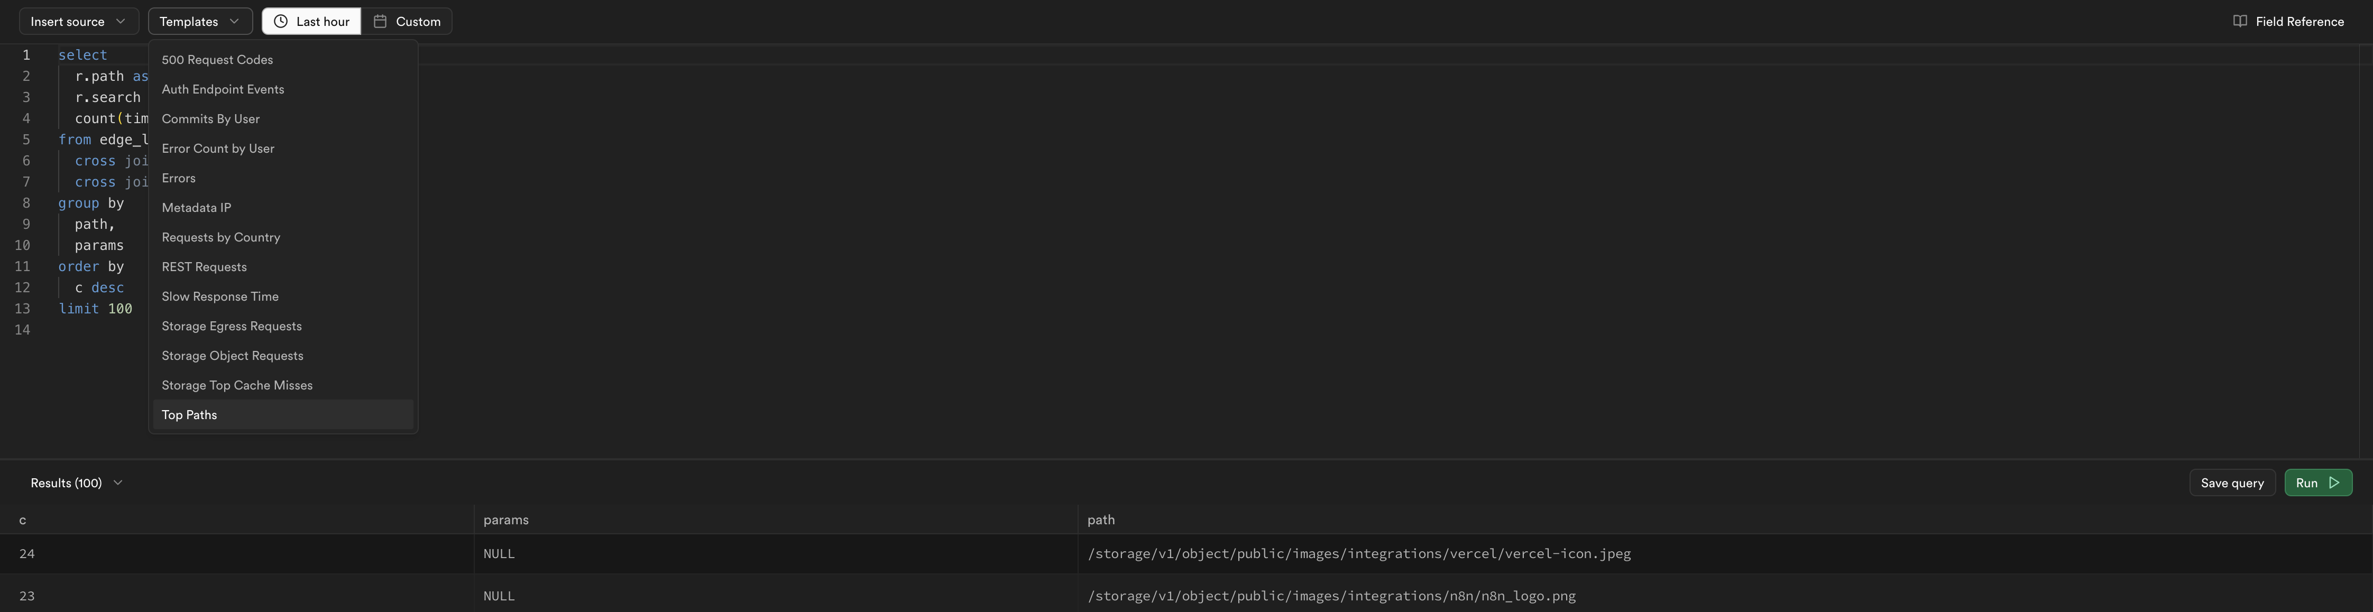2373x612 pixels.
Task: Select Requests by Country template
Action: (283, 237)
